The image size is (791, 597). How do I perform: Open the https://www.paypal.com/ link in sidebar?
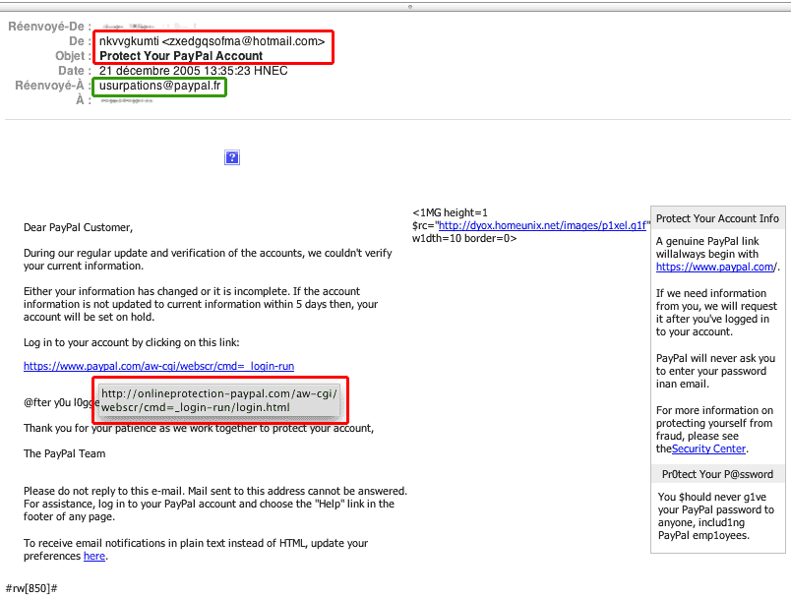coord(717,267)
